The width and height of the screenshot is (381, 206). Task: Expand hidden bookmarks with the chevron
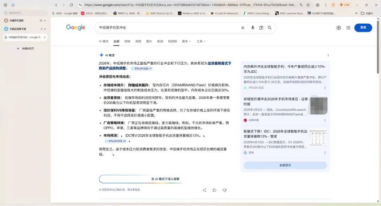click(357, 13)
